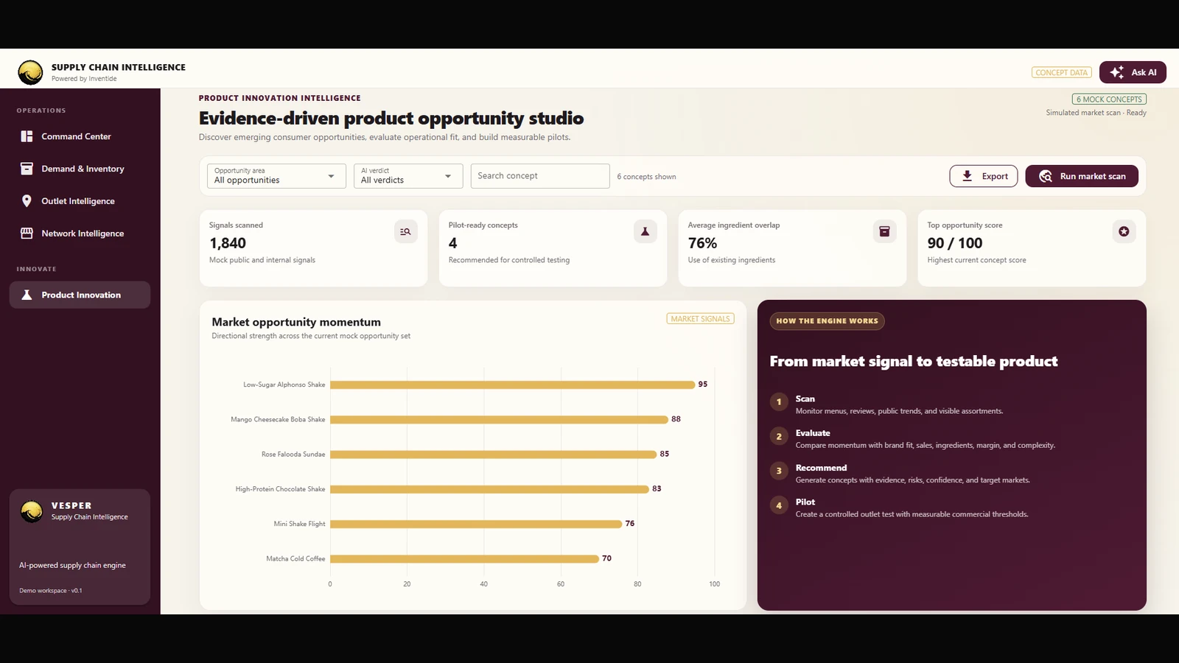Open Network Intelligence page
Viewport: 1179px width, 663px height.
click(80, 234)
